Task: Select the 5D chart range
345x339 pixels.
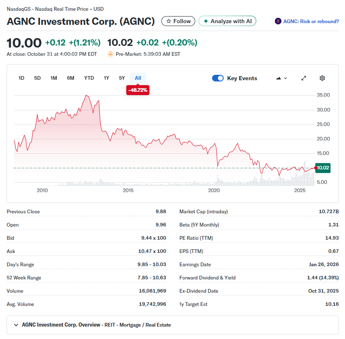Action: point(38,78)
